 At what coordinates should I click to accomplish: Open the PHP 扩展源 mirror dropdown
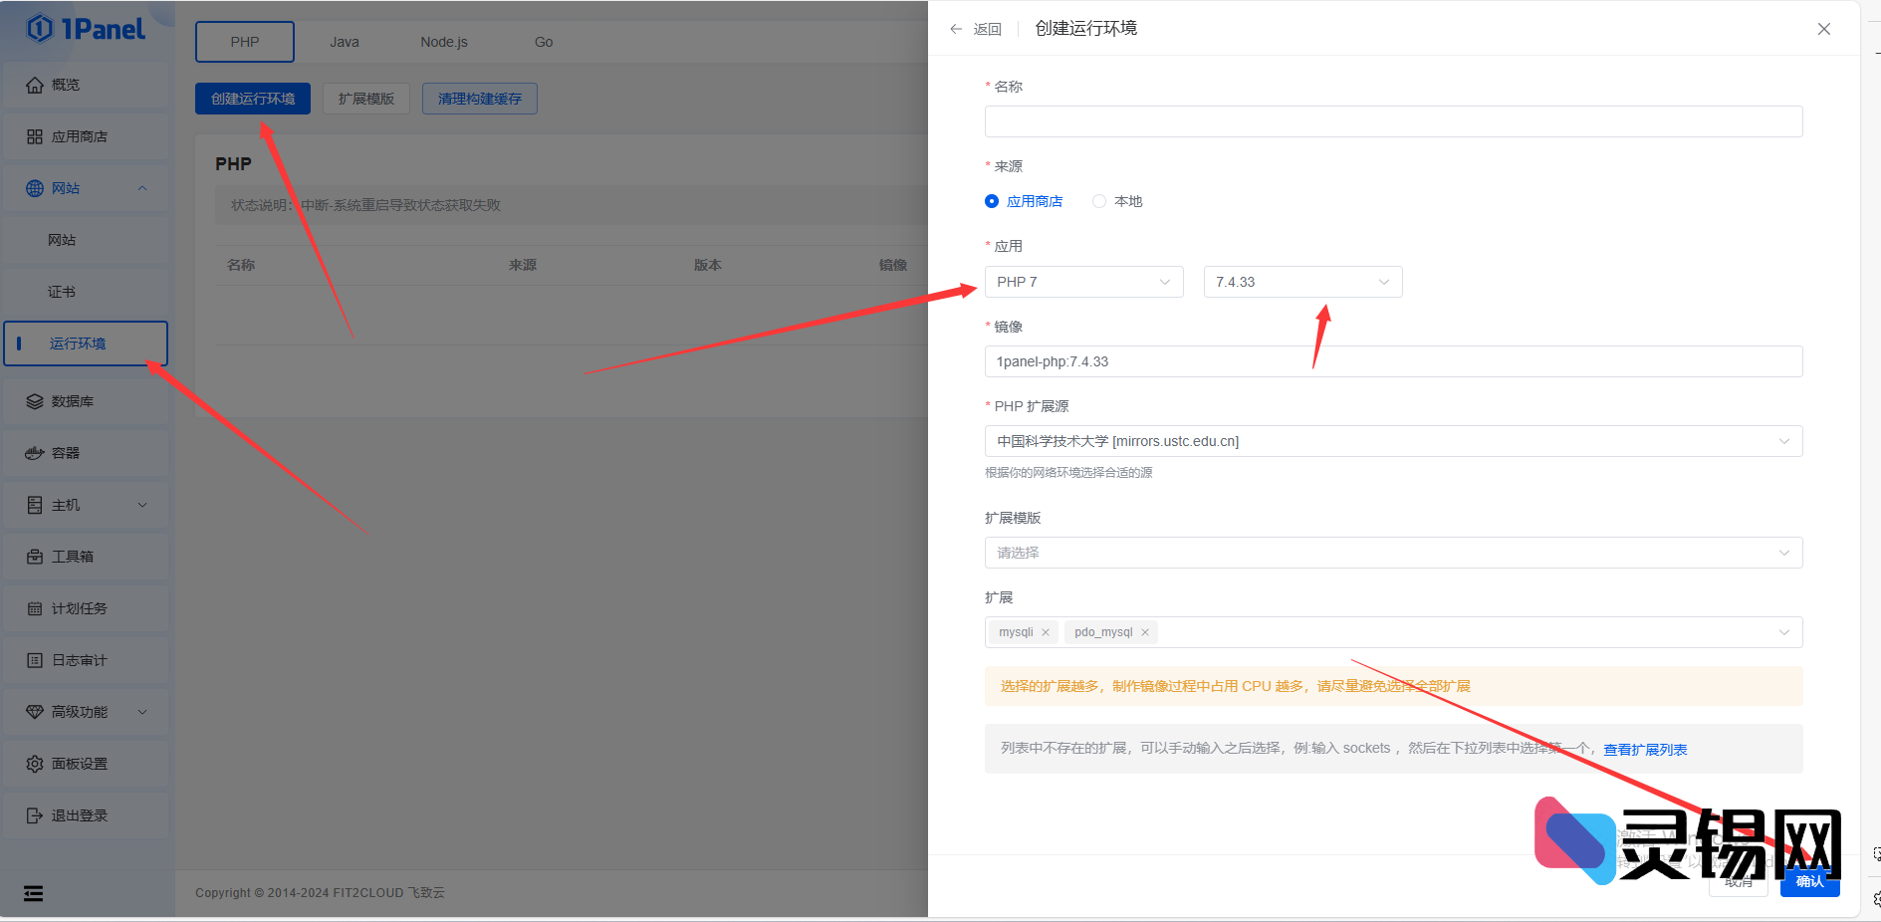point(1393,441)
